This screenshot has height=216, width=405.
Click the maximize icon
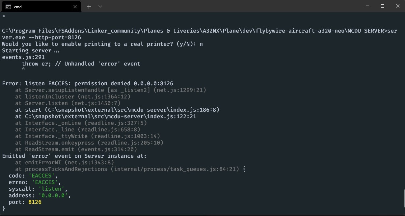click(382, 6)
